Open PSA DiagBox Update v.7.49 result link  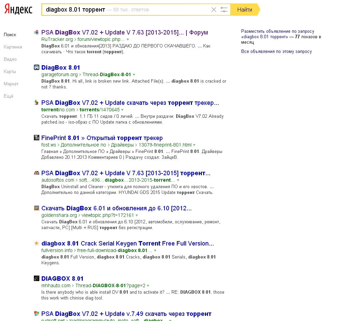[126, 314]
